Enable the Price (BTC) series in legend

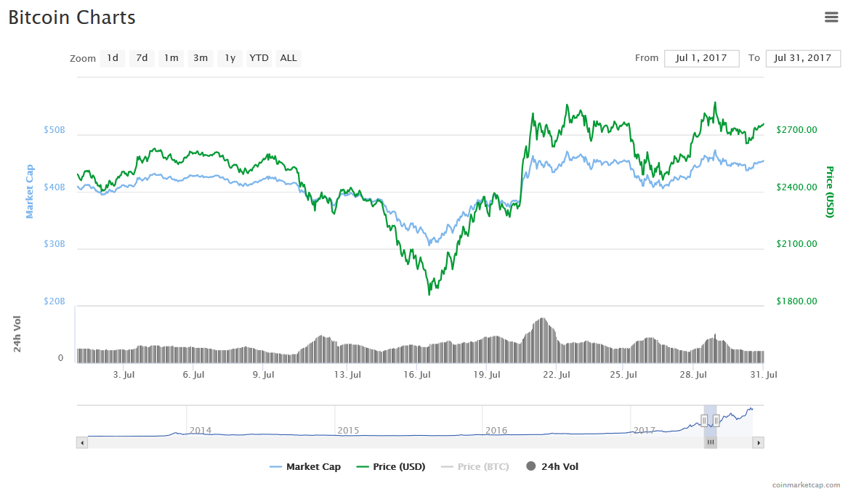475,466
